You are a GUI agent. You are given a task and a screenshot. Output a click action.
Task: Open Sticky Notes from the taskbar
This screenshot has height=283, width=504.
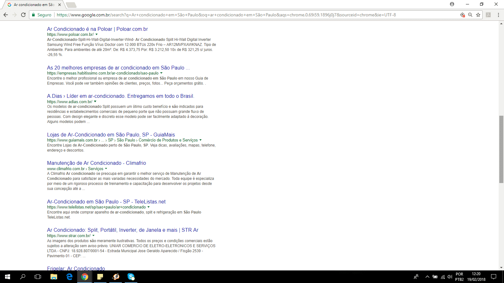point(100,277)
